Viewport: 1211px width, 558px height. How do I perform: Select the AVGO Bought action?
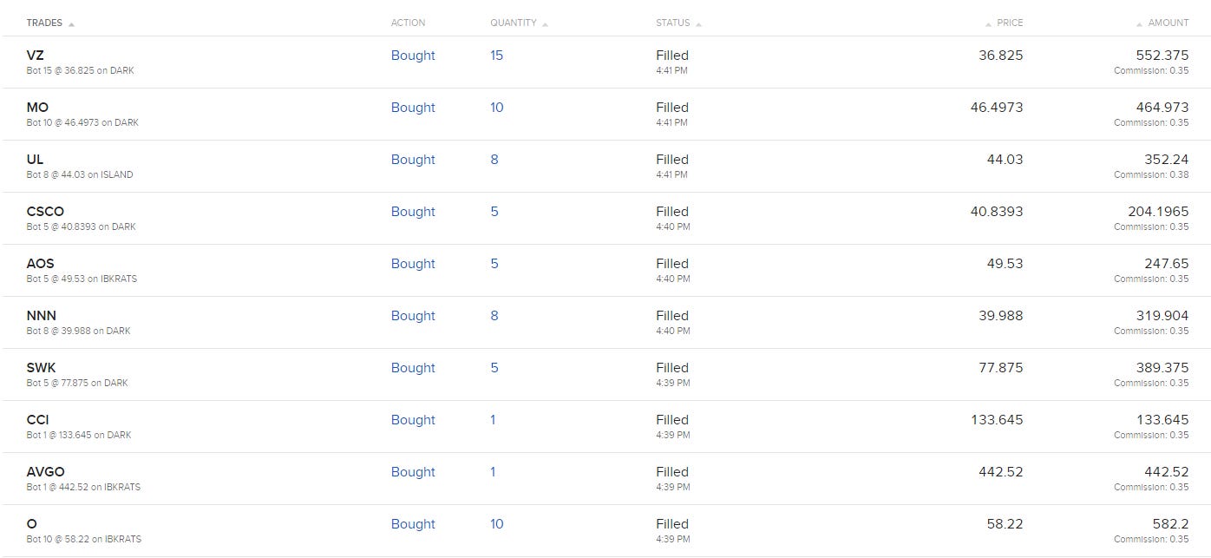(413, 472)
